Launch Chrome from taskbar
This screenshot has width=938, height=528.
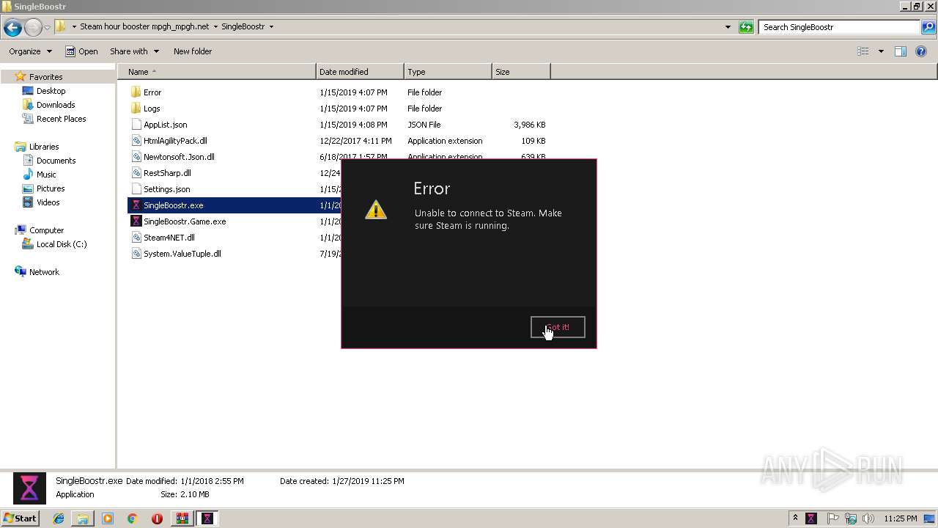click(x=133, y=518)
